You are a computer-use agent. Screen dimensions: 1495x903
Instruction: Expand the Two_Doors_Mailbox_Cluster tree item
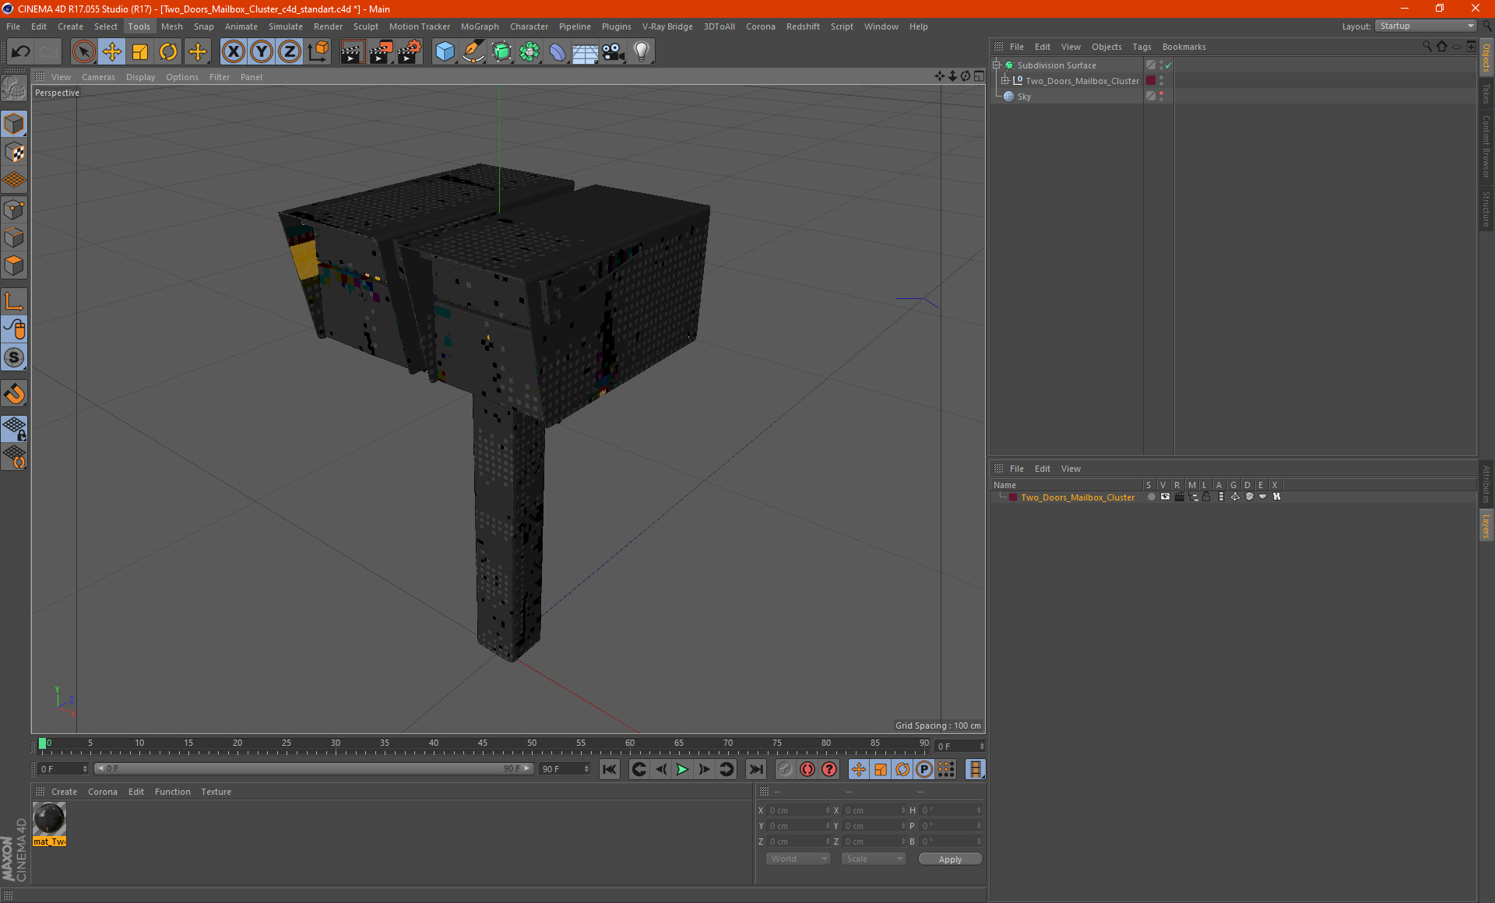(x=1005, y=80)
